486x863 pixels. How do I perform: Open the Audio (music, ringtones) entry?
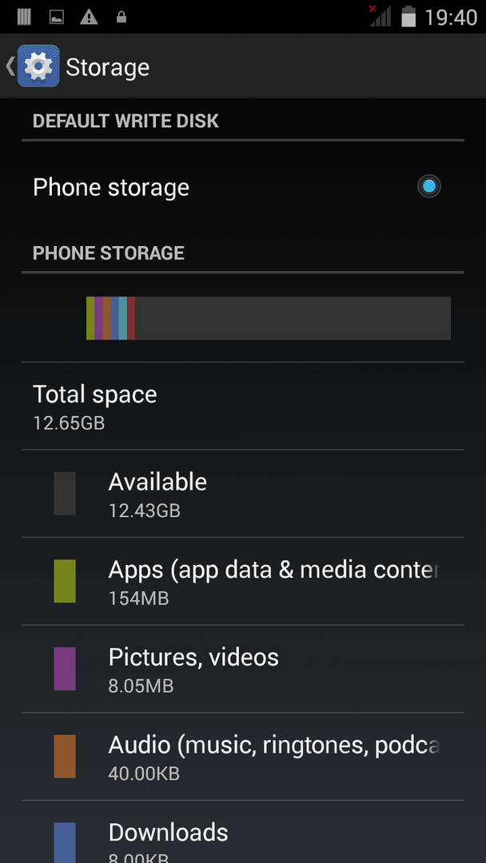point(243,756)
